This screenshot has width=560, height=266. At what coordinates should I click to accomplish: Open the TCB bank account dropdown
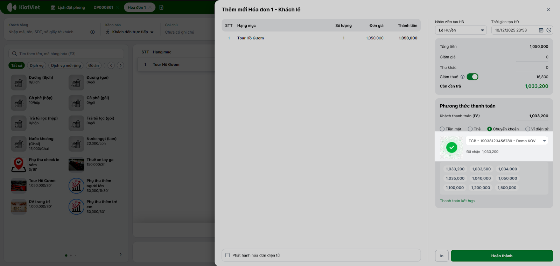507,141
